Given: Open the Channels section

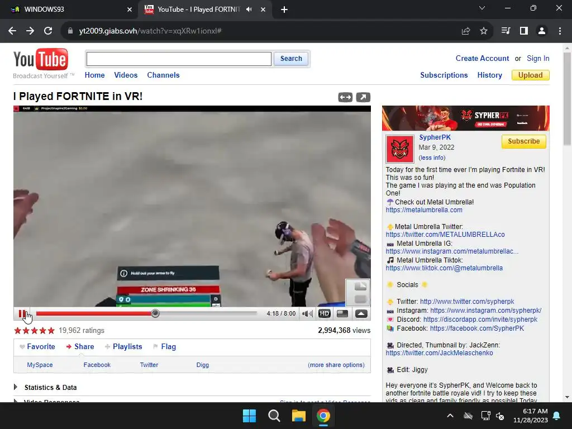Looking at the screenshot, I should point(164,75).
